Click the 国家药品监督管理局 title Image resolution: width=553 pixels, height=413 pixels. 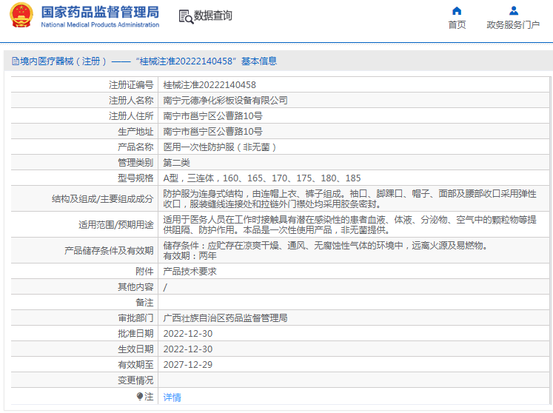click(x=100, y=12)
